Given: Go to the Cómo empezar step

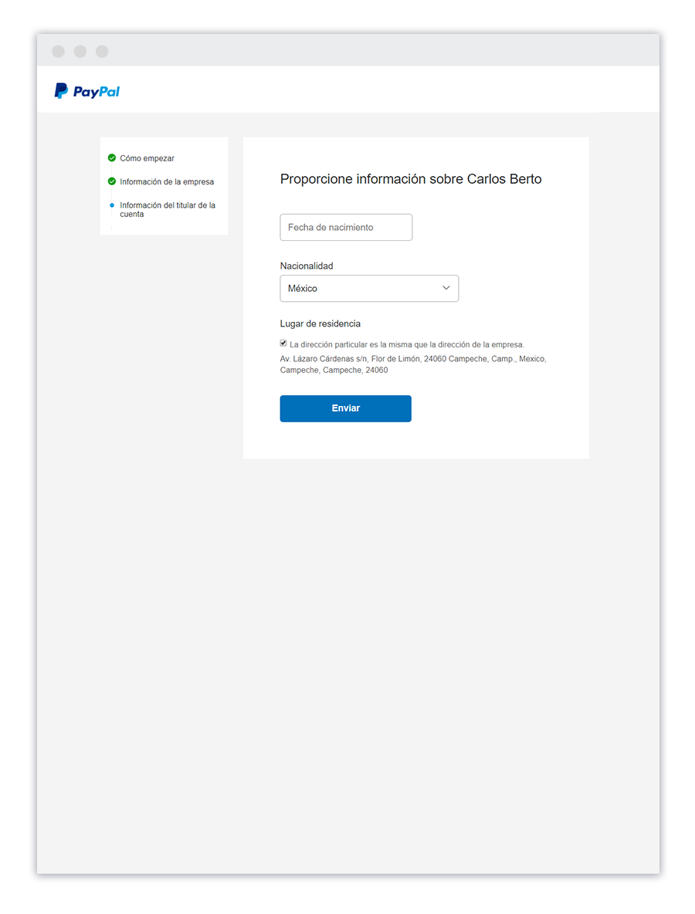Looking at the screenshot, I should pyautogui.click(x=147, y=158).
